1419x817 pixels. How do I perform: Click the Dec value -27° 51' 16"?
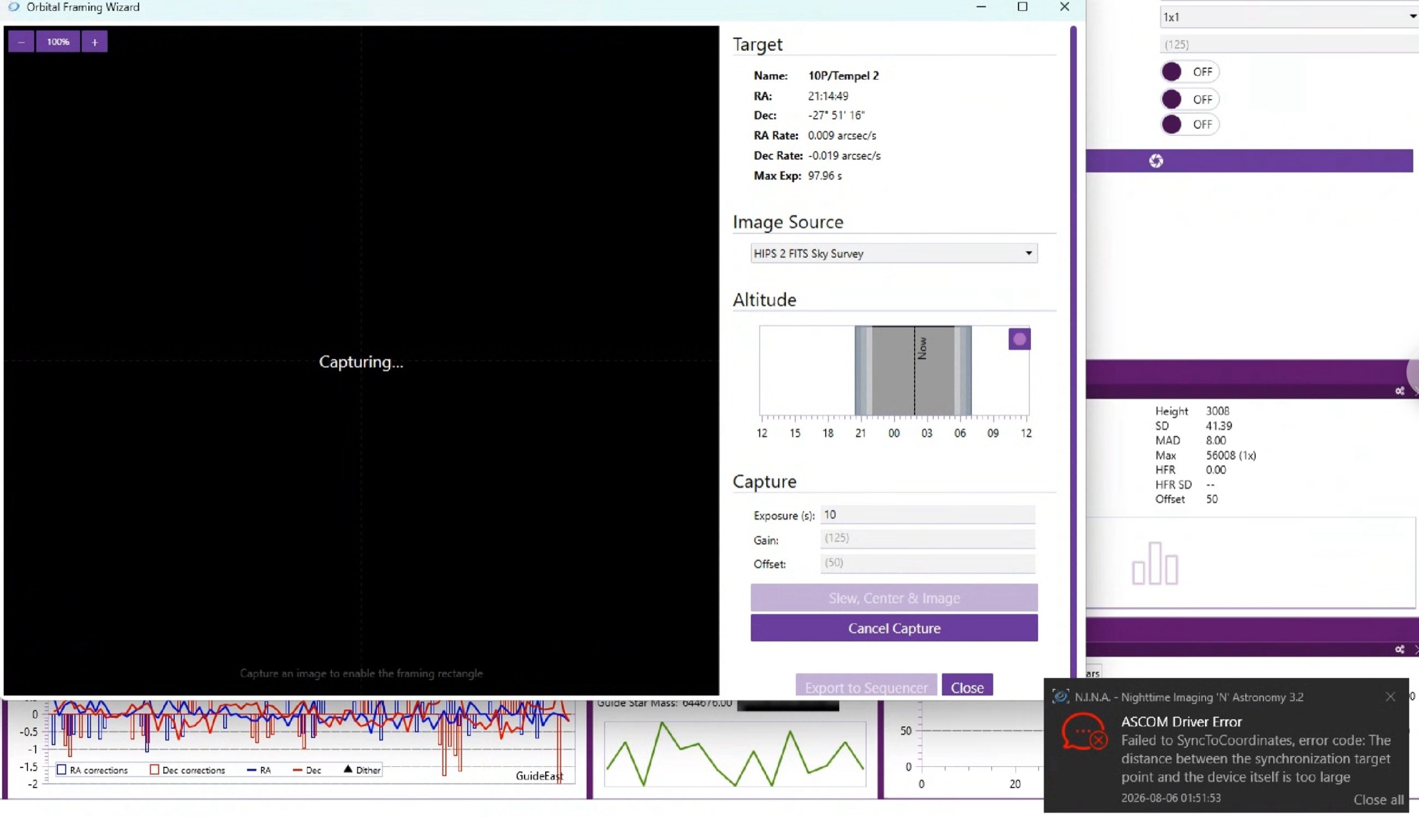click(x=836, y=115)
